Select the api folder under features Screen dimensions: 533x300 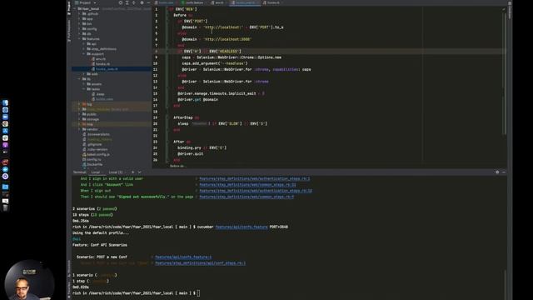tap(92, 44)
